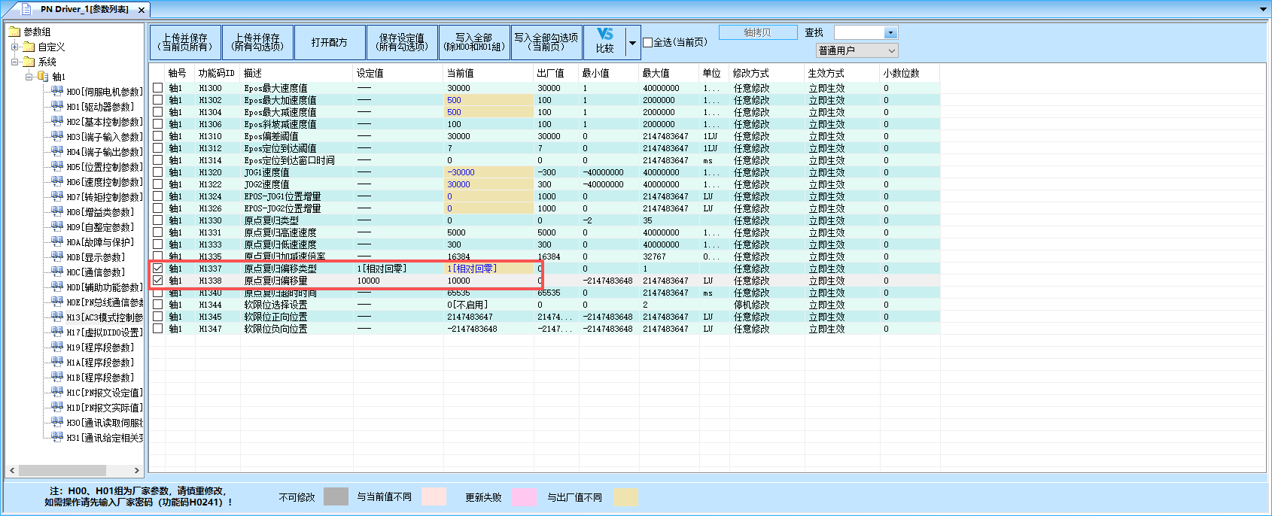The height and width of the screenshot is (516, 1272).
Task: Open the H0A [故障与保护] group icon
Action: click(x=57, y=241)
